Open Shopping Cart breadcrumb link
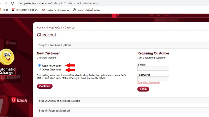209x117 pixels. [54, 28]
